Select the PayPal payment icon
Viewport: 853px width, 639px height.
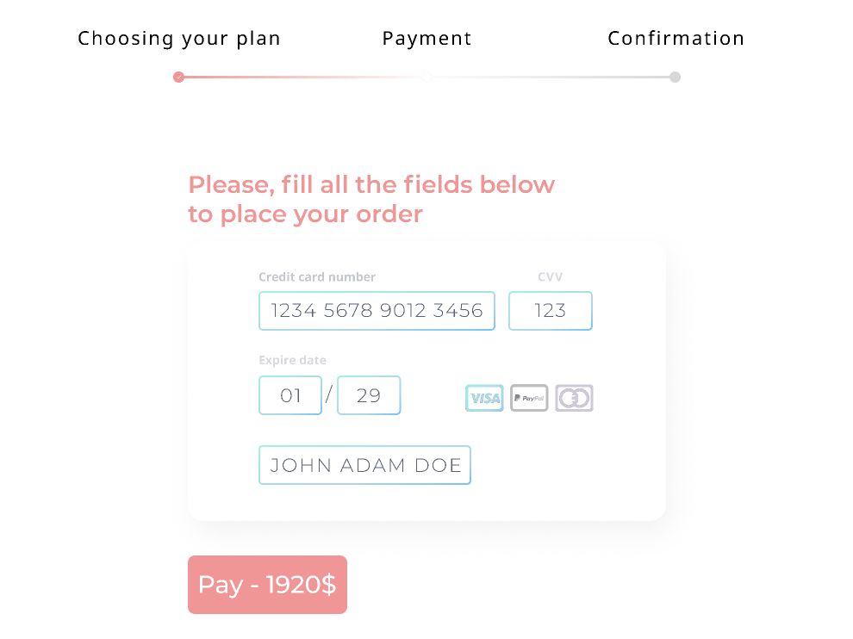pyautogui.click(x=529, y=397)
